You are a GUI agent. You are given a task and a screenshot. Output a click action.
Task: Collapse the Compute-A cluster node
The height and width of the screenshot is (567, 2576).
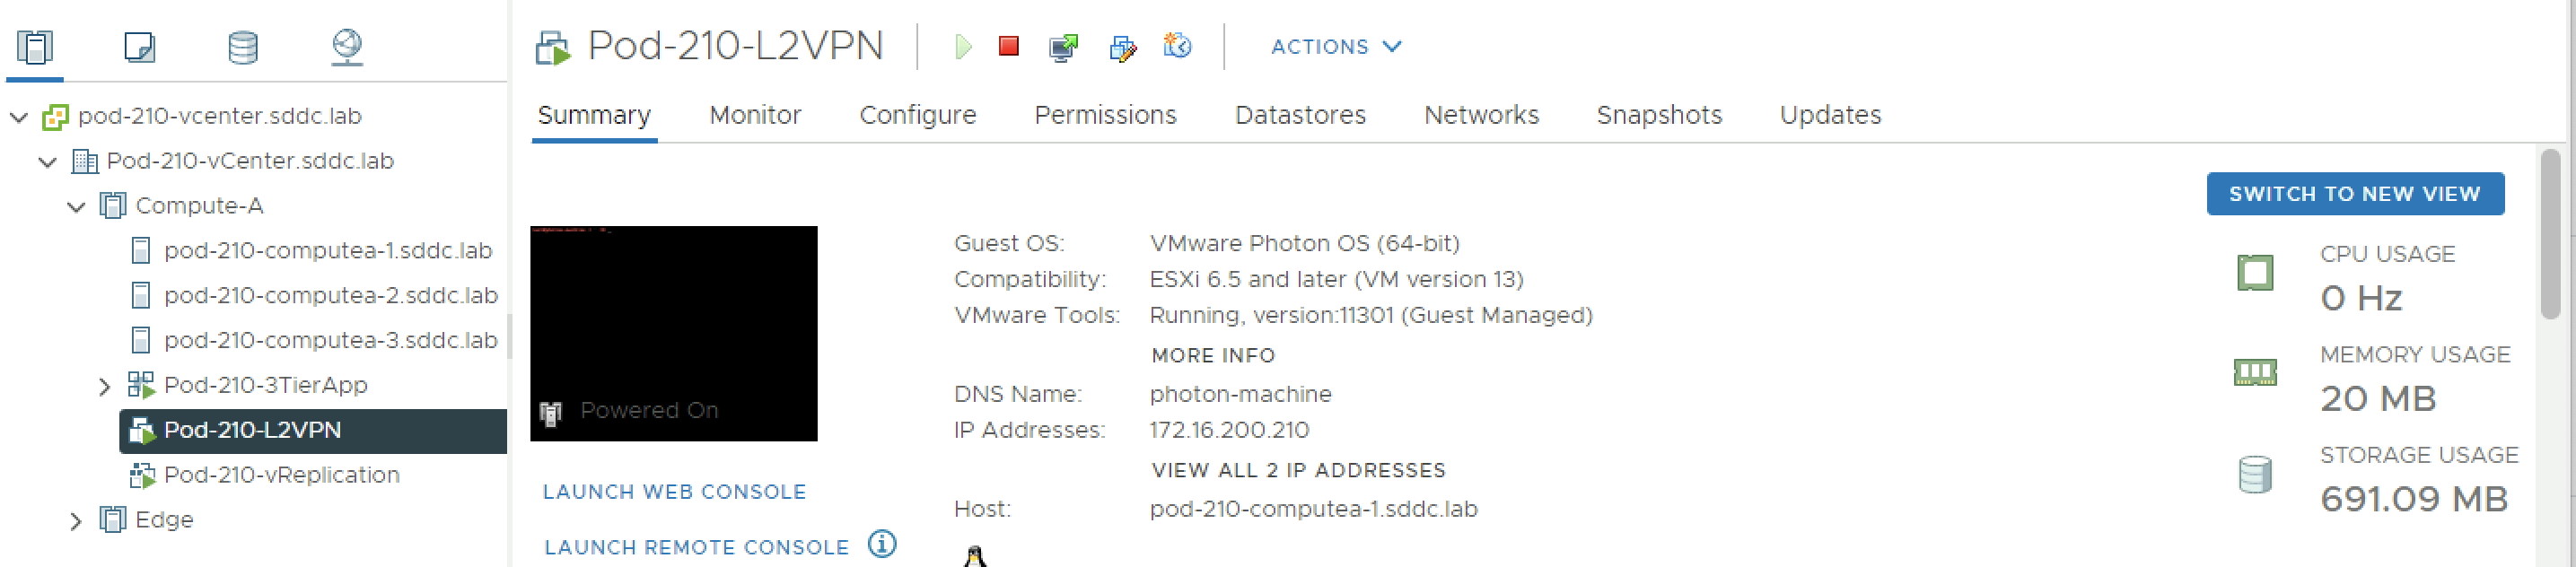point(76,207)
